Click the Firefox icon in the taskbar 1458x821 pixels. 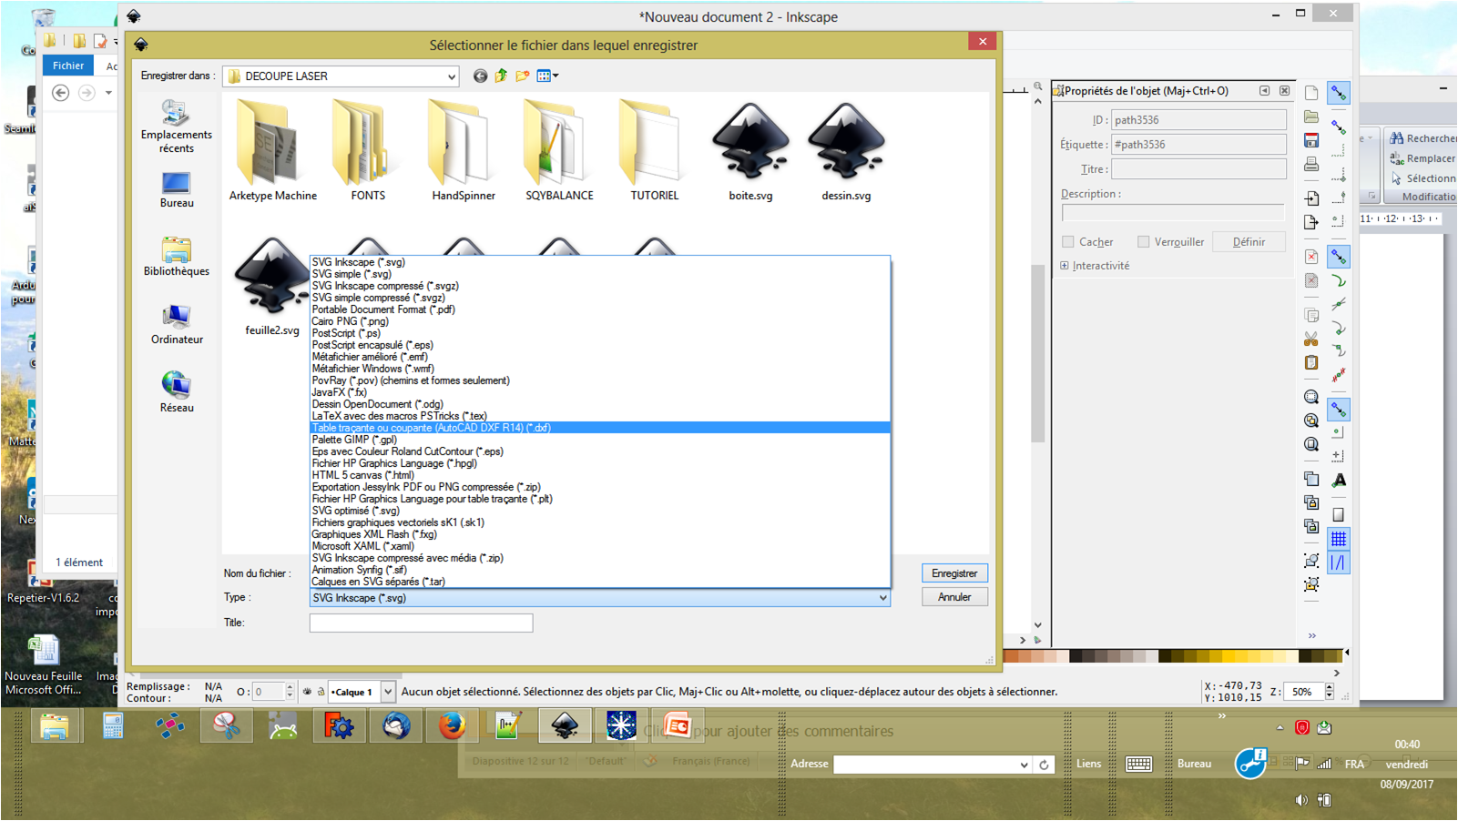(x=453, y=725)
